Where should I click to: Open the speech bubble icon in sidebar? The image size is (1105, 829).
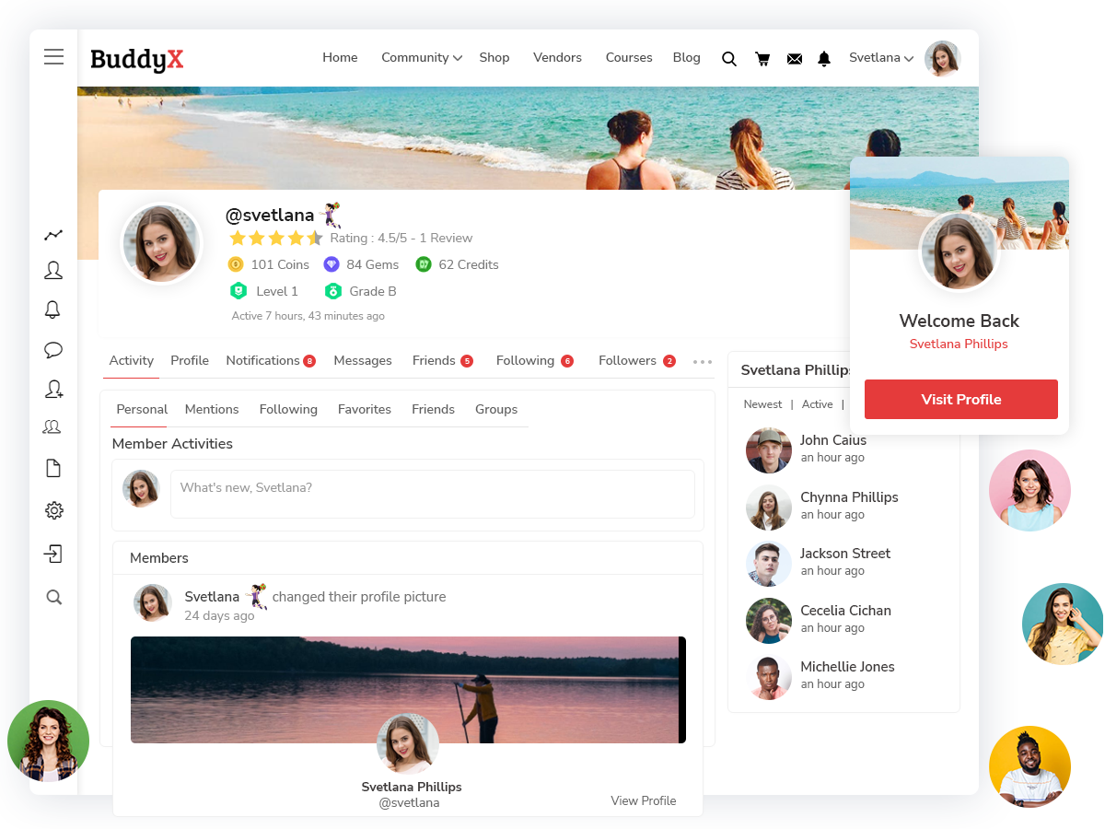(53, 350)
